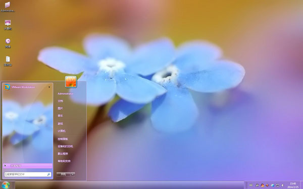Open 音乐 in Start menu
303x189 pixels.
tap(60, 116)
